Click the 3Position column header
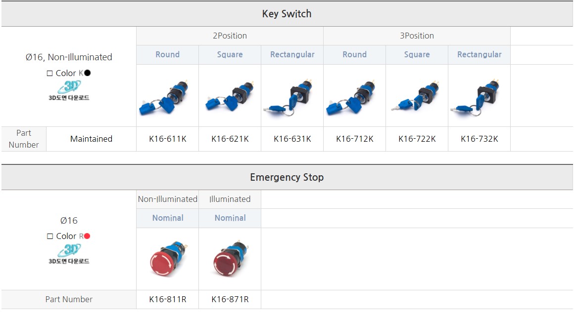This screenshot has width=578, height=316. [417, 36]
